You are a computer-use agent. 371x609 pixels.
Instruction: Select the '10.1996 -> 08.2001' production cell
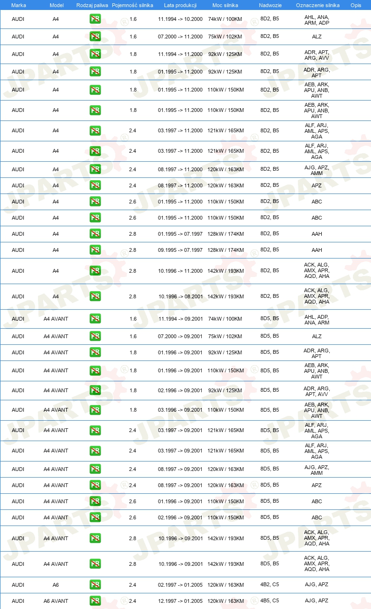pos(180,296)
